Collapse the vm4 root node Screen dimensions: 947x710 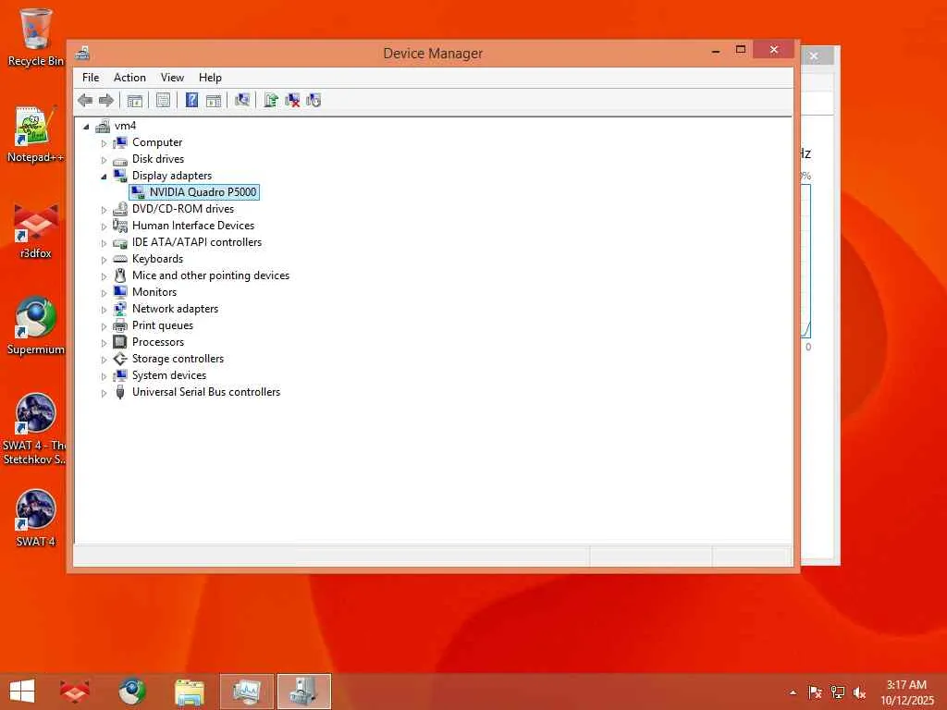(86, 126)
